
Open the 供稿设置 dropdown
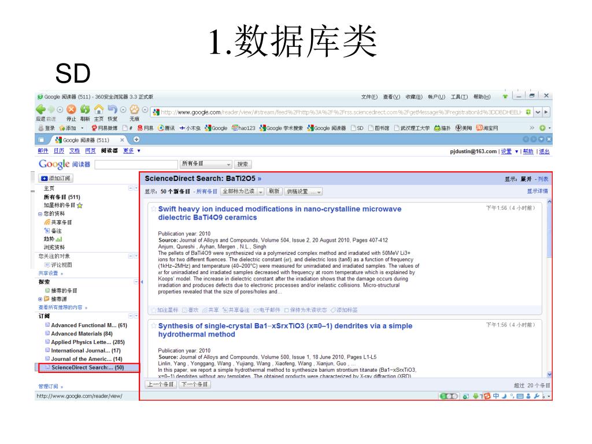(x=304, y=192)
